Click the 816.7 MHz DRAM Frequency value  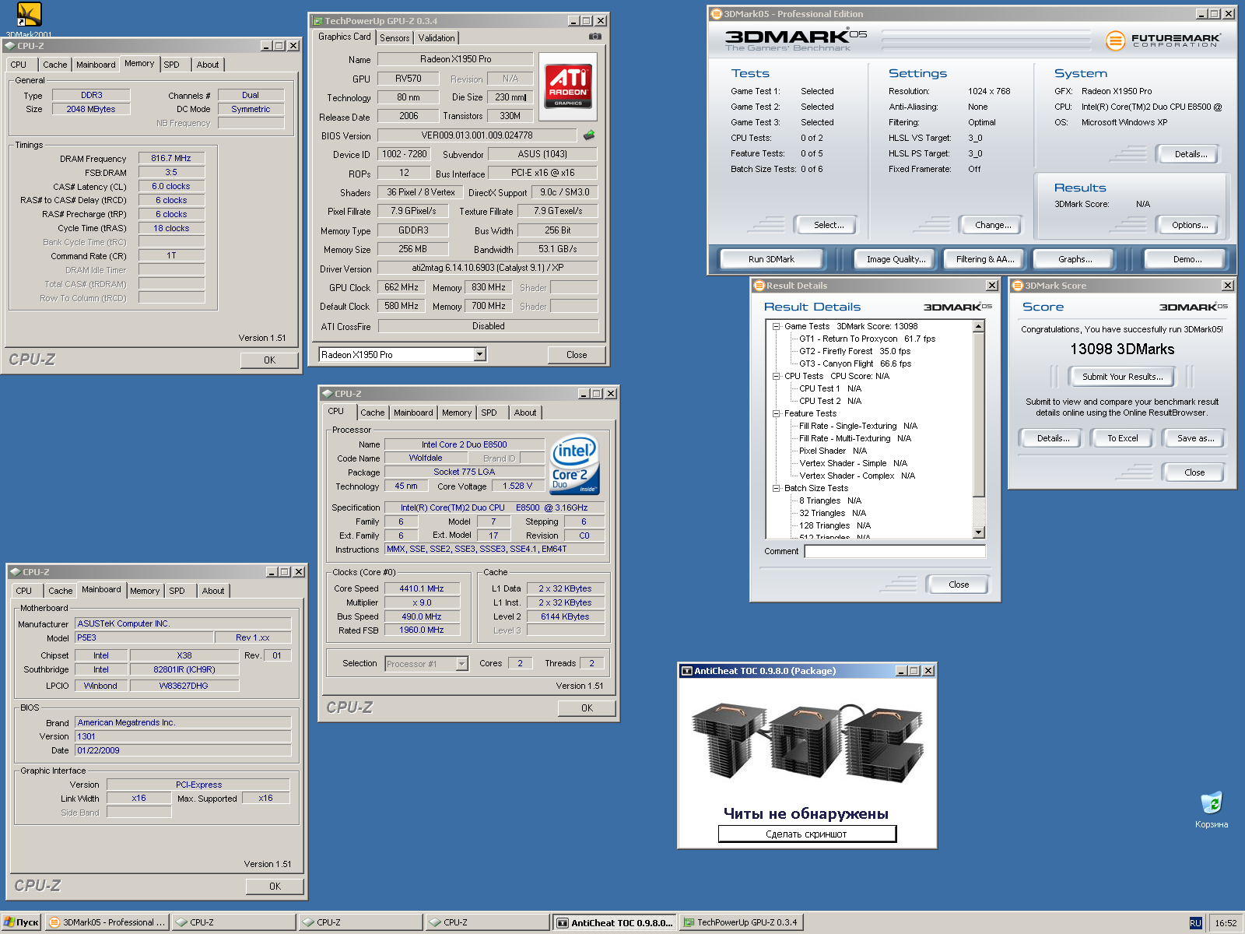coord(171,158)
